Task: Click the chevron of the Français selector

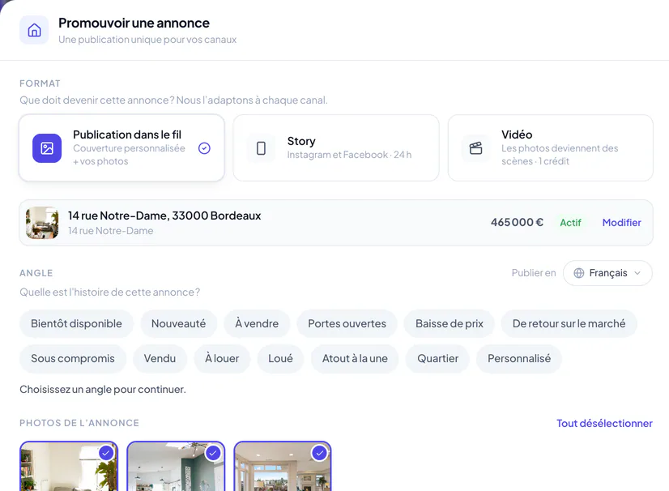Action: [x=637, y=273]
